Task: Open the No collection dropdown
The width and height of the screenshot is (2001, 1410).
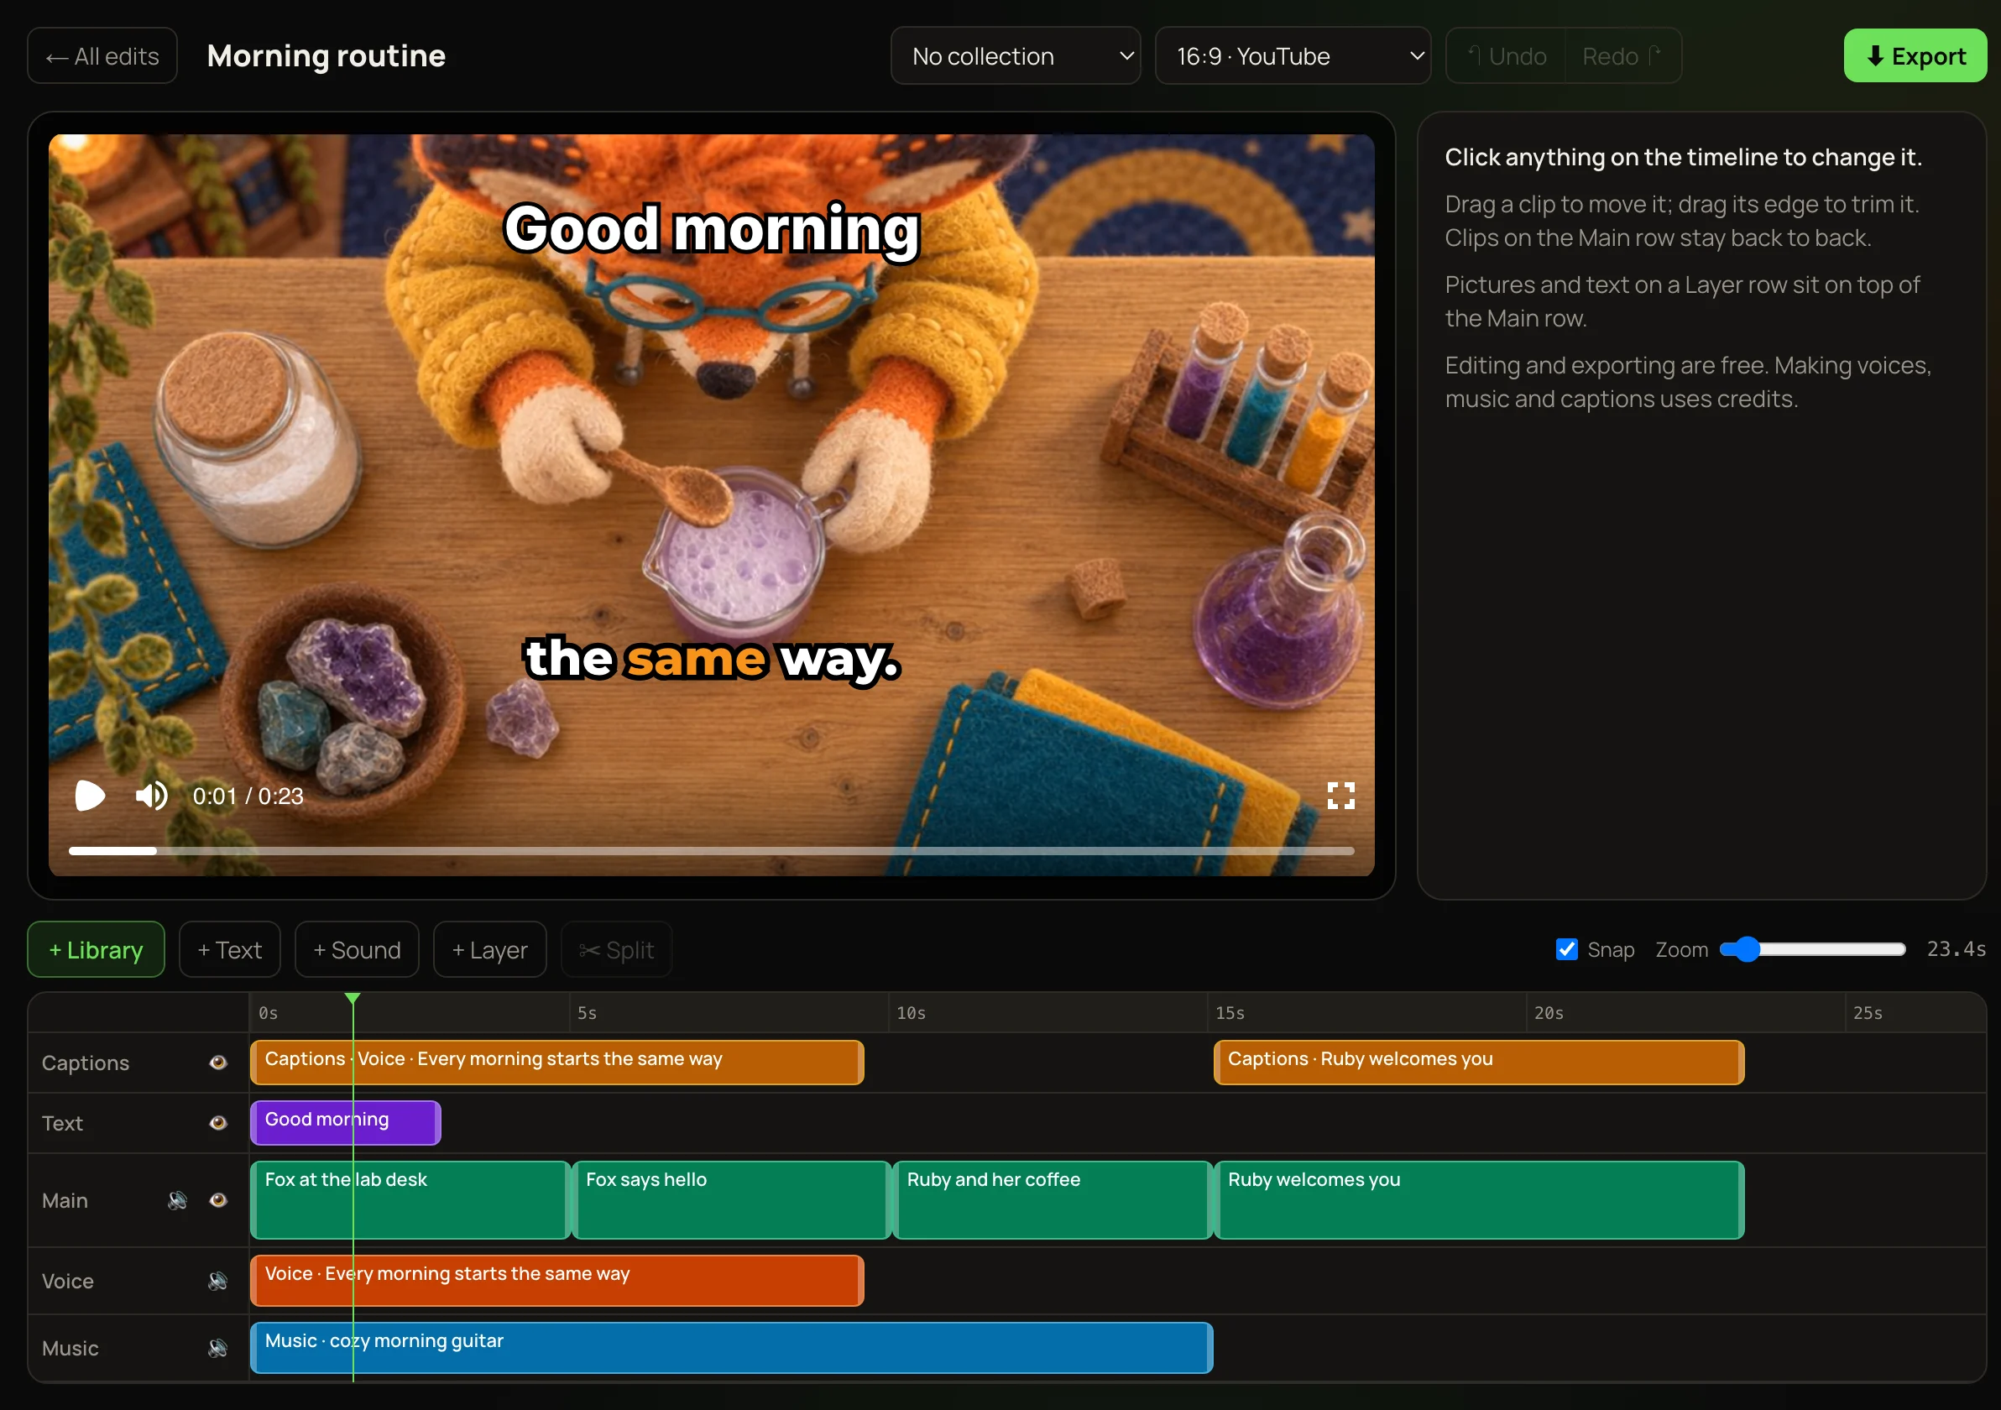Action: 1016,55
